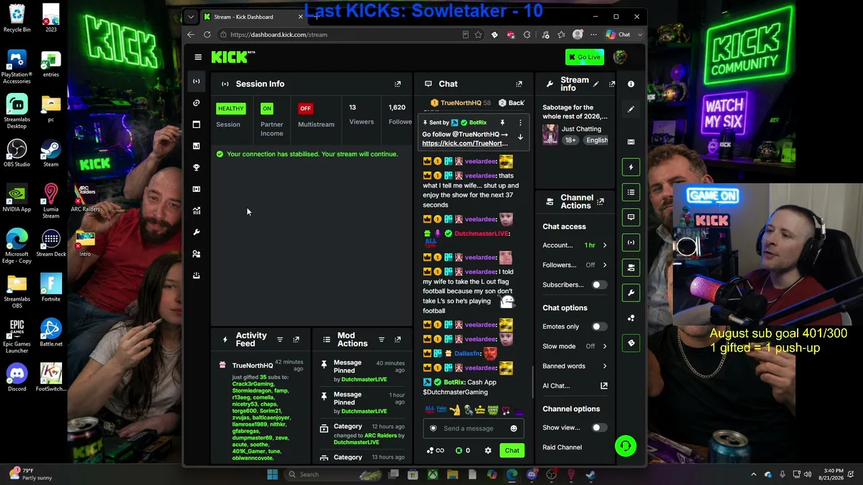Click the trophy icon in left sidebar
This screenshot has height=485, width=863.
pos(196,168)
